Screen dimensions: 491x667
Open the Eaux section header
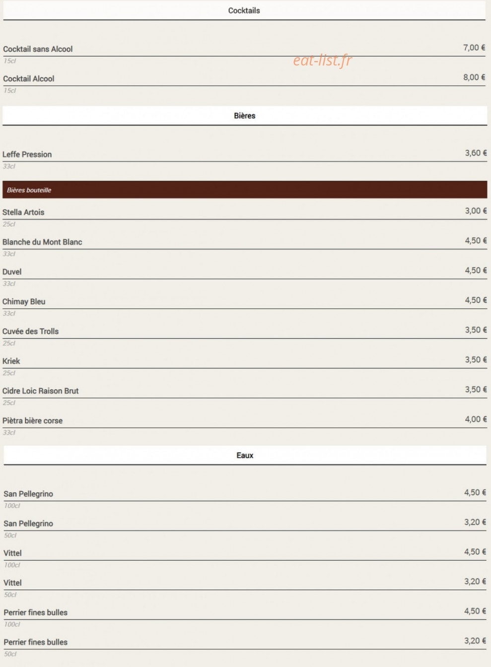pyautogui.click(x=245, y=455)
